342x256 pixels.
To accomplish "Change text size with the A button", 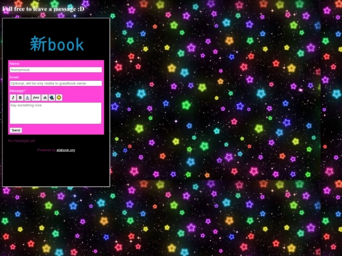I will pyautogui.click(x=45, y=97).
